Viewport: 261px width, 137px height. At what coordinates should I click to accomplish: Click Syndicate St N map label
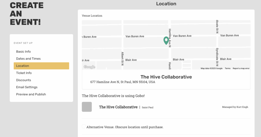(217, 57)
